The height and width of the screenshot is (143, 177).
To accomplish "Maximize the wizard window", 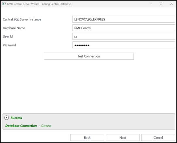I will coord(161,4).
